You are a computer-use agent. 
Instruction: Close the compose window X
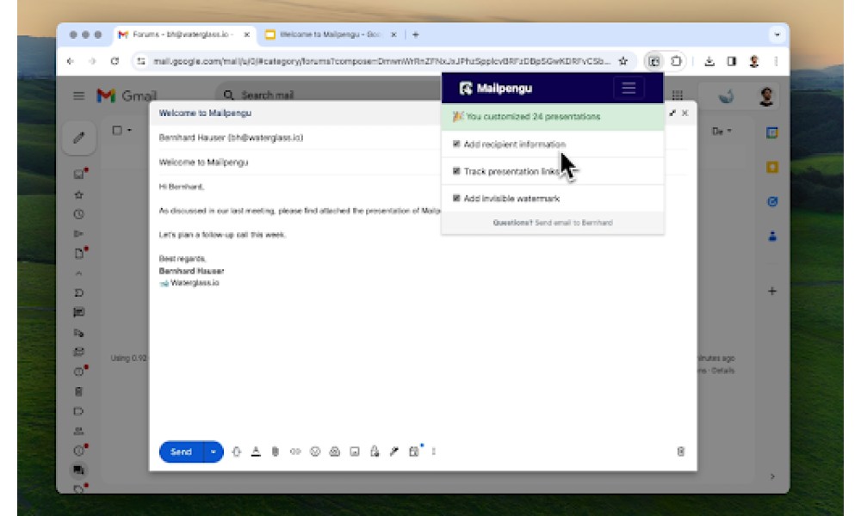[x=684, y=113]
